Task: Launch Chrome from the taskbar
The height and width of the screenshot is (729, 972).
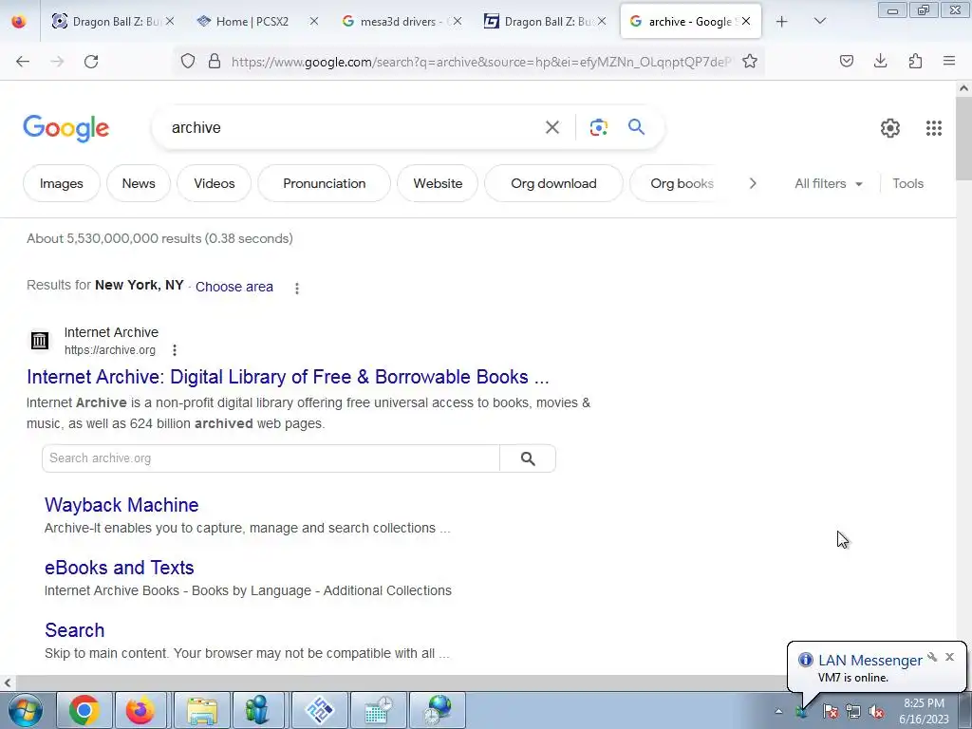Action: (x=84, y=710)
